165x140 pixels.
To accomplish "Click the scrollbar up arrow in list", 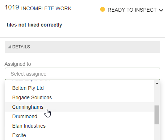I will (x=157, y=83).
